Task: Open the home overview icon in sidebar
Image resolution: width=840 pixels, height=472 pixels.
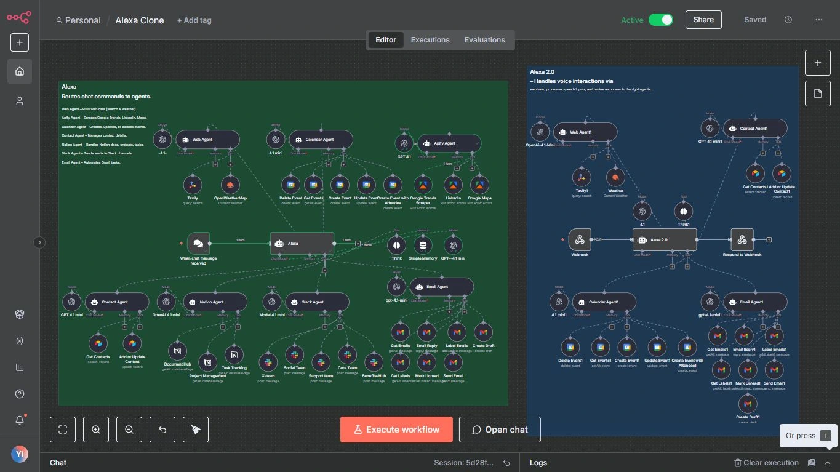Action: coord(20,71)
